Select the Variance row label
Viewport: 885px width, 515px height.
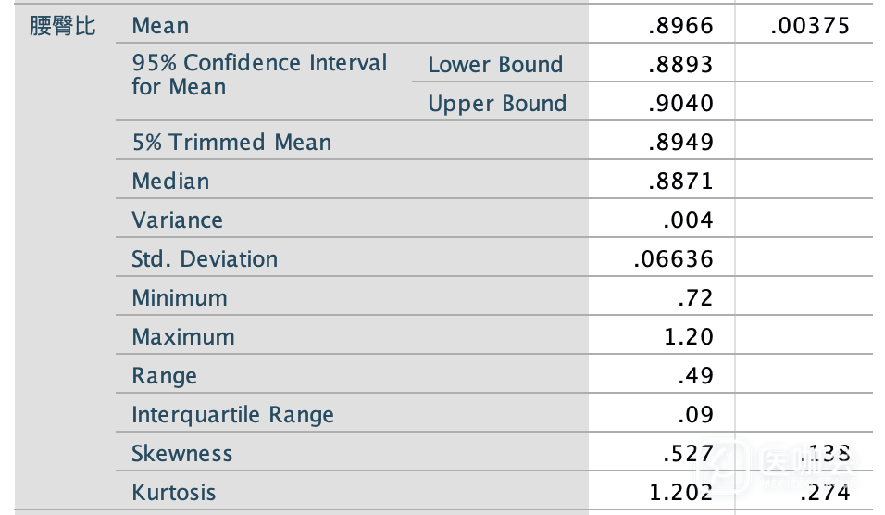coord(177,220)
